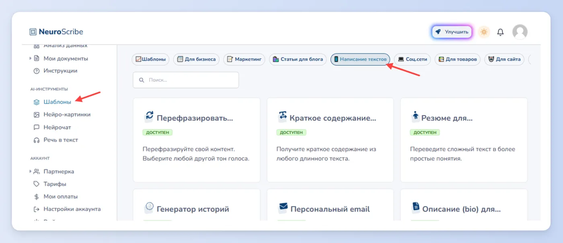Open the Краткое содержание template card title

tap(333, 118)
